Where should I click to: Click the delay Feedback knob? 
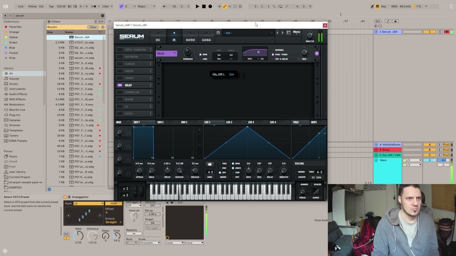[187, 53]
